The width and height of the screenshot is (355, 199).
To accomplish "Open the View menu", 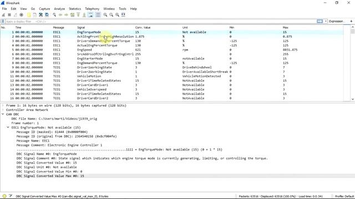I will point(23,9).
